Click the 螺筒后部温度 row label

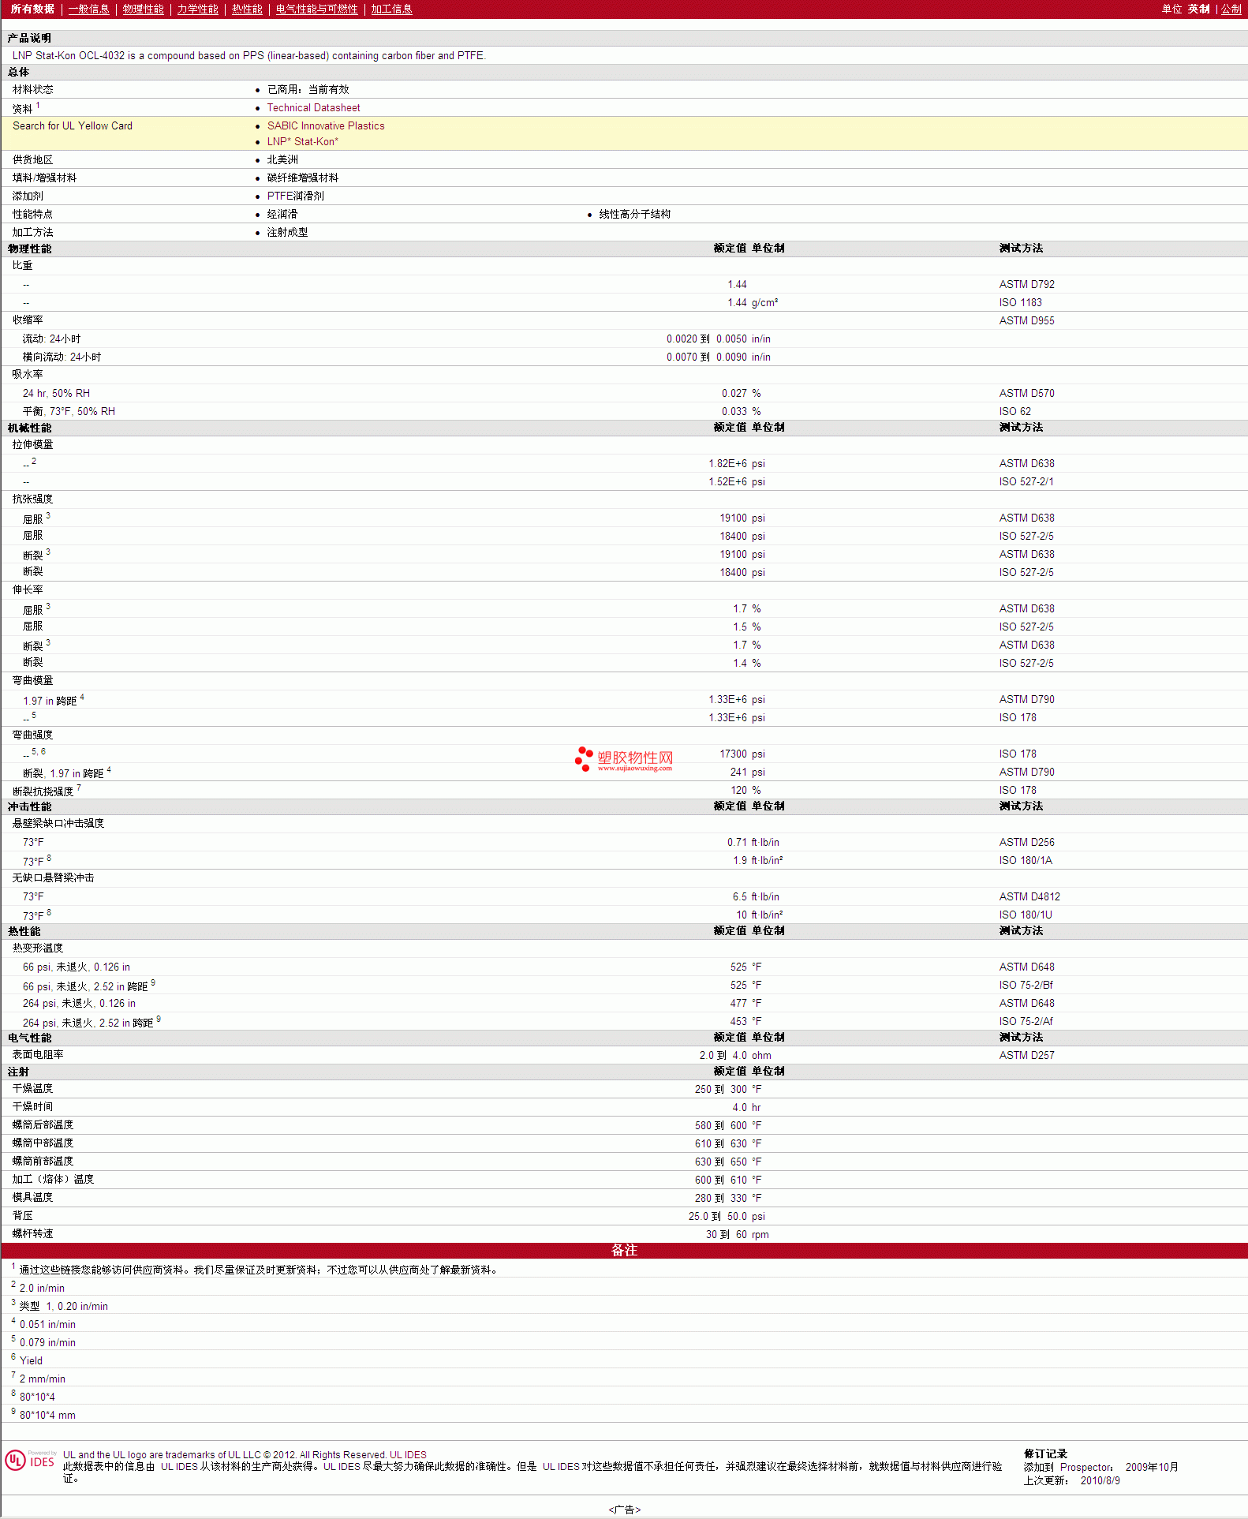tap(43, 1125)
